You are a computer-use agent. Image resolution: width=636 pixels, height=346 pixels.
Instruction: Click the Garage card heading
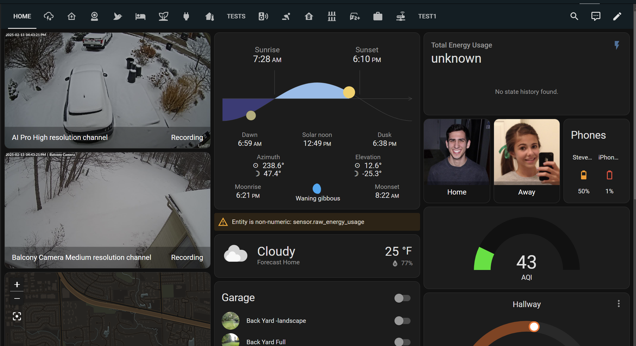click(238, 298)
